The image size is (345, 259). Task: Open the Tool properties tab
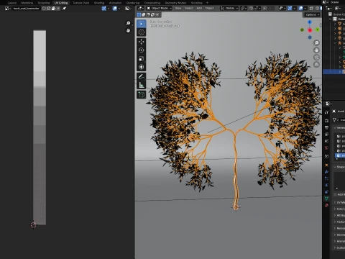click(x=326, y=112)
